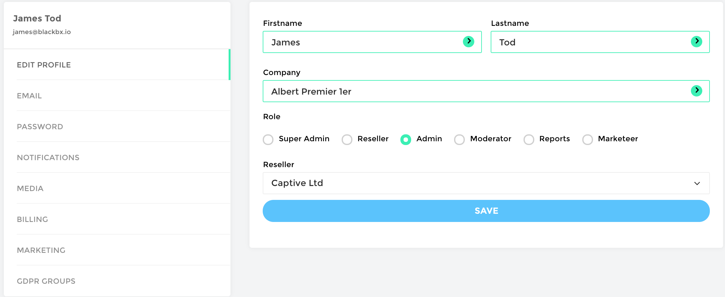Click green arrow icon in Company field

pyautogui.click(x=696, y=91)
